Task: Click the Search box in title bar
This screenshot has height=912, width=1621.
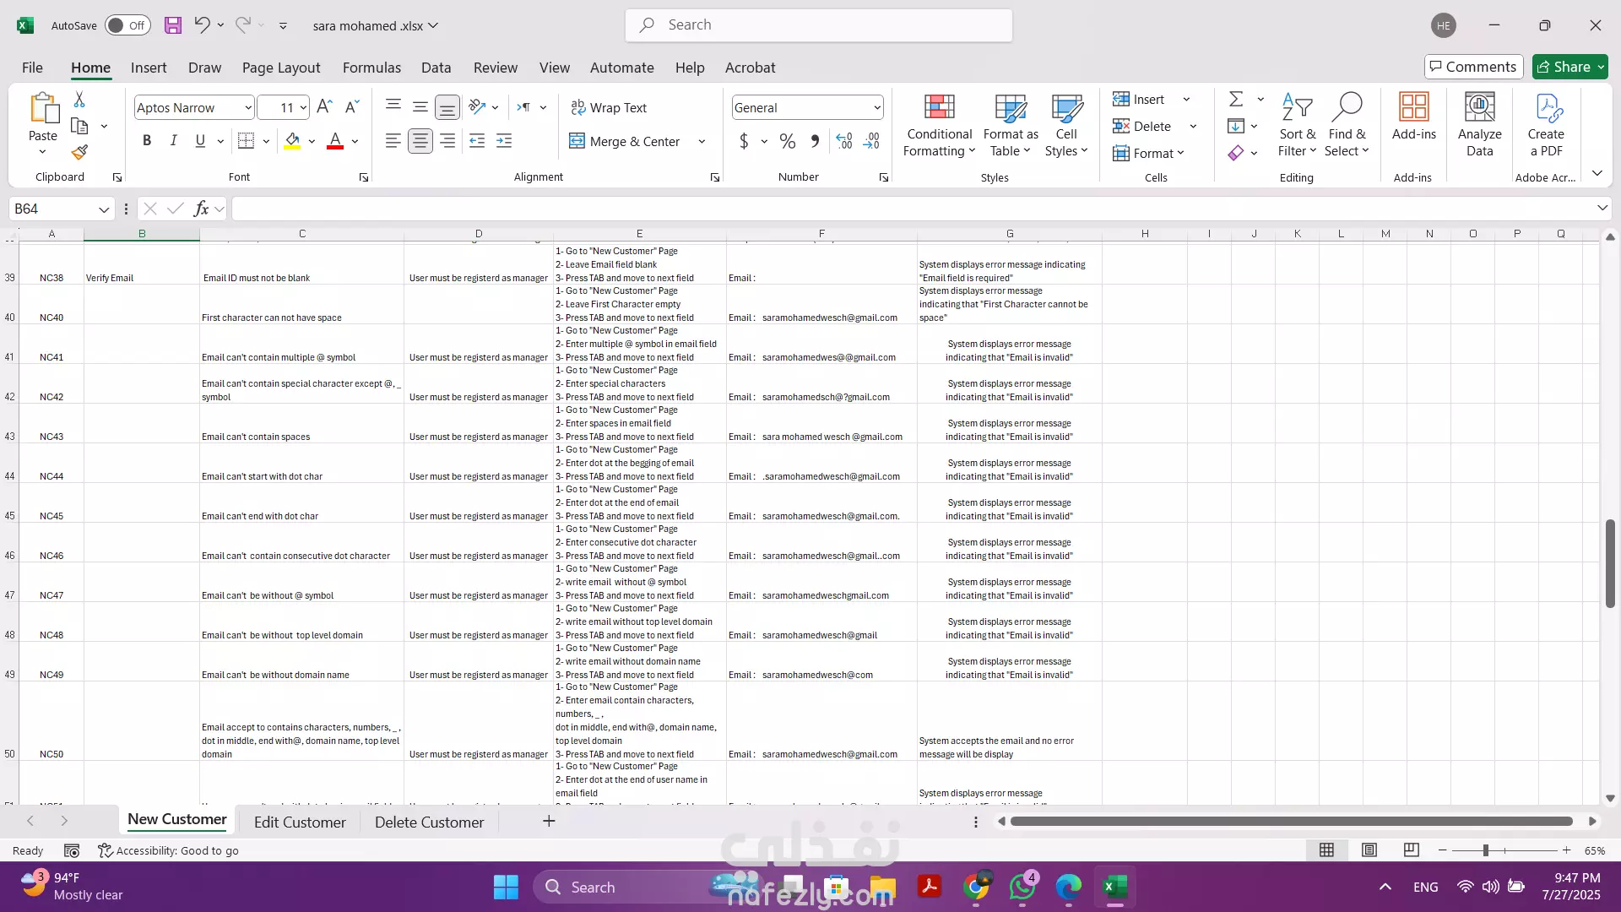Action: (x=819, y=25)
